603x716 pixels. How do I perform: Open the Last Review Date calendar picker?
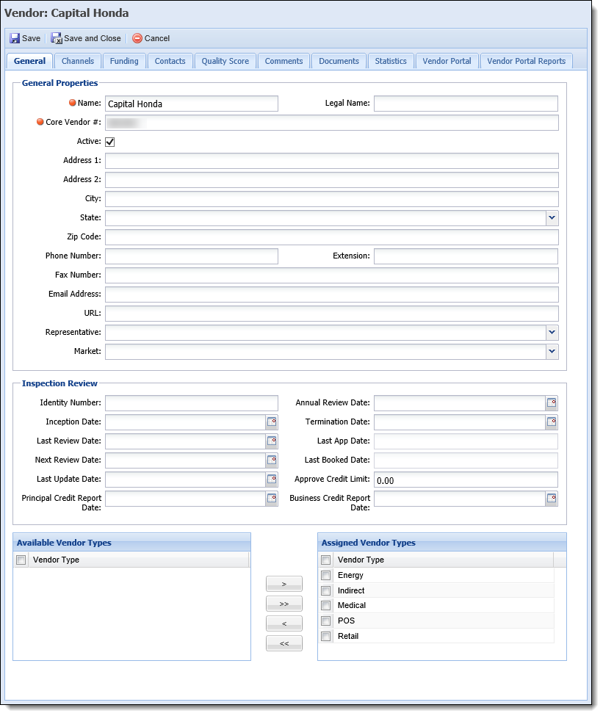tap(272, 441)
